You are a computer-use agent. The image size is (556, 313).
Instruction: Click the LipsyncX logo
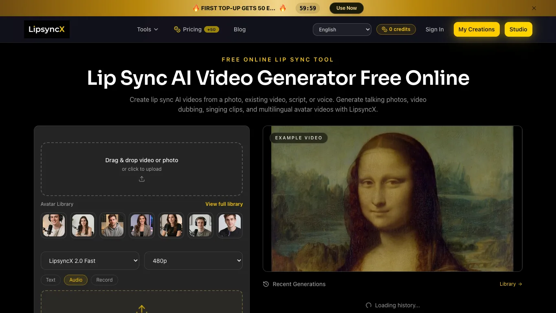pyautogui.click(x=47, y=29)
